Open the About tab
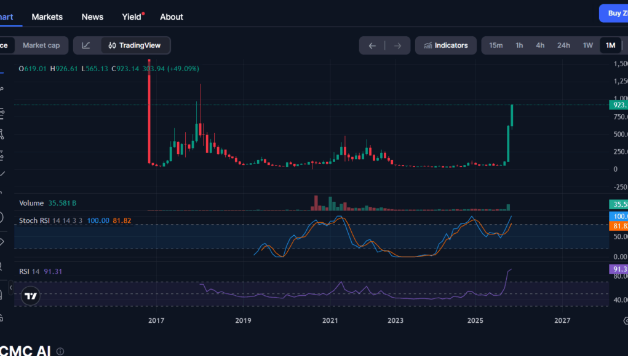Screen dimensions: 628x356 click(172, 17)
